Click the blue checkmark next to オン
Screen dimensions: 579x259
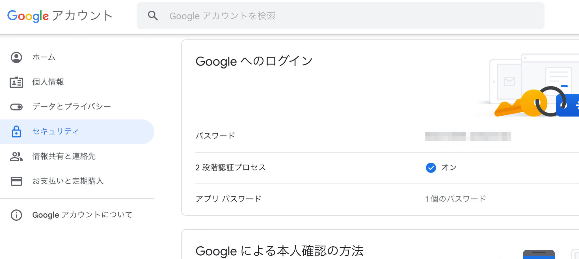coord(431,168)
